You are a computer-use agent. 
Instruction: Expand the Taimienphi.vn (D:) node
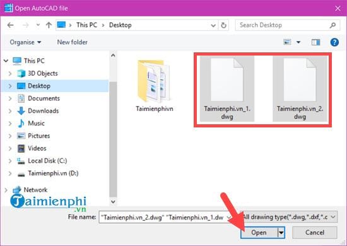[x=10, y=173]
